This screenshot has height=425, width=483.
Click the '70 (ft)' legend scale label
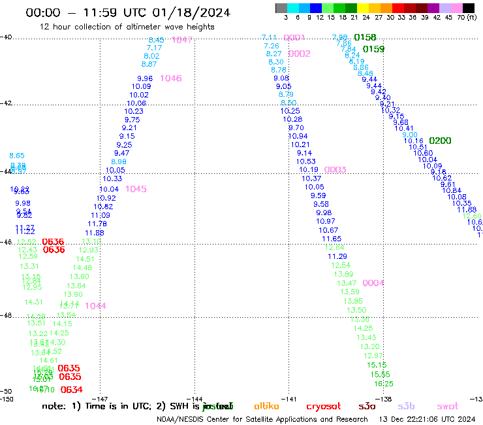pos(467,17)
